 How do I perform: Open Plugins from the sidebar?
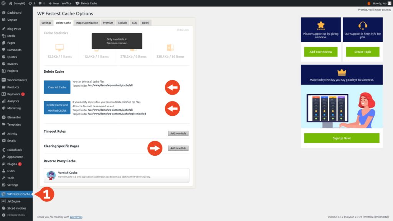12,164
